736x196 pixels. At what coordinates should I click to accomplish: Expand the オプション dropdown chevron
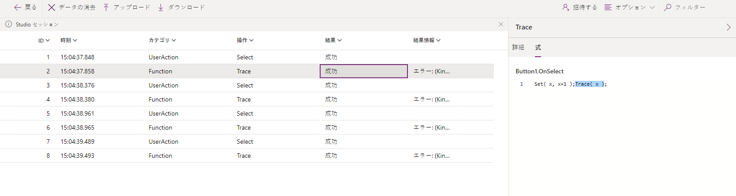tap(652, 7)
